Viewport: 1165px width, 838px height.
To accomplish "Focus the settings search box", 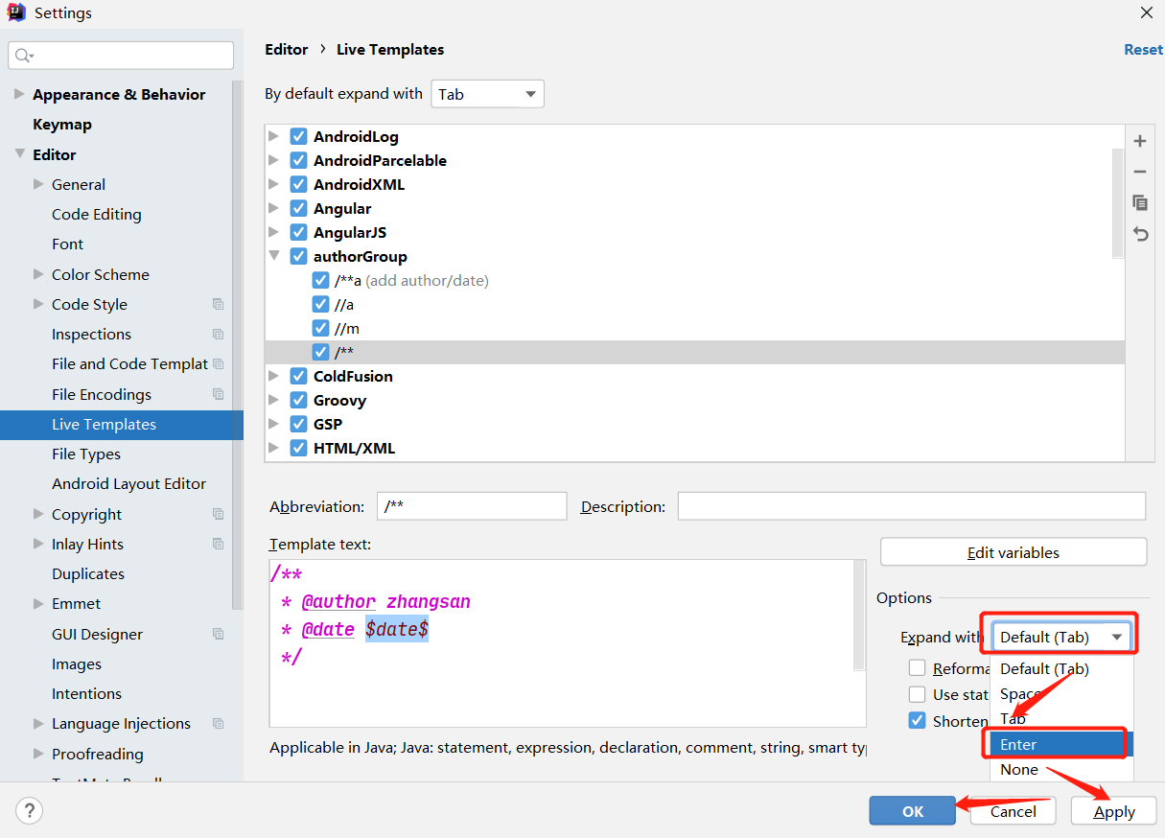I will pos(121,56).
